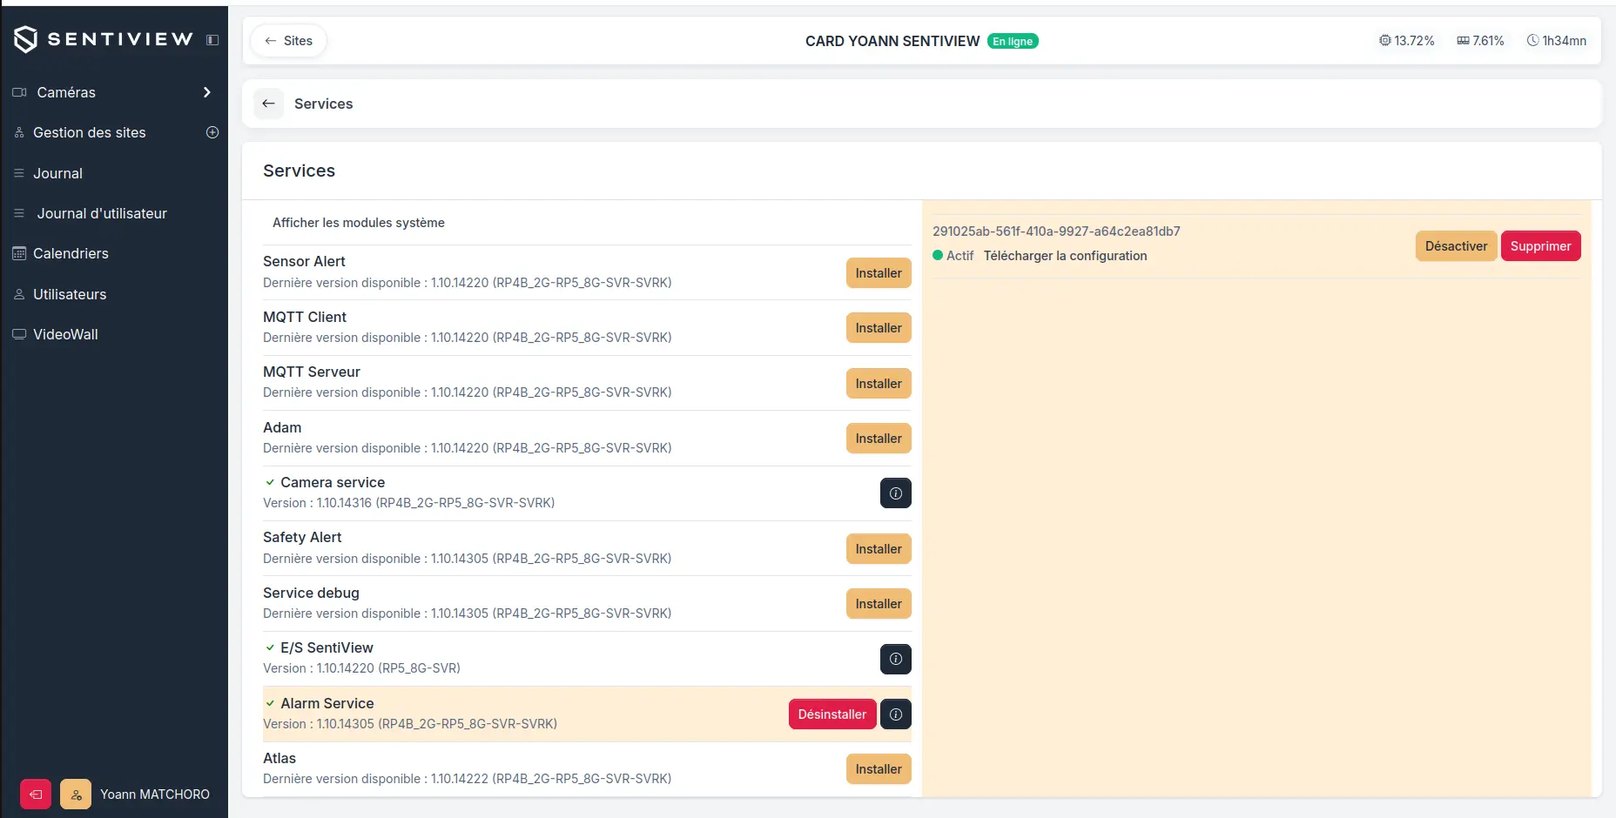Expand the Caméras submenu chevron
This screenshot has height=818, width=1616.
click(207, 92)
